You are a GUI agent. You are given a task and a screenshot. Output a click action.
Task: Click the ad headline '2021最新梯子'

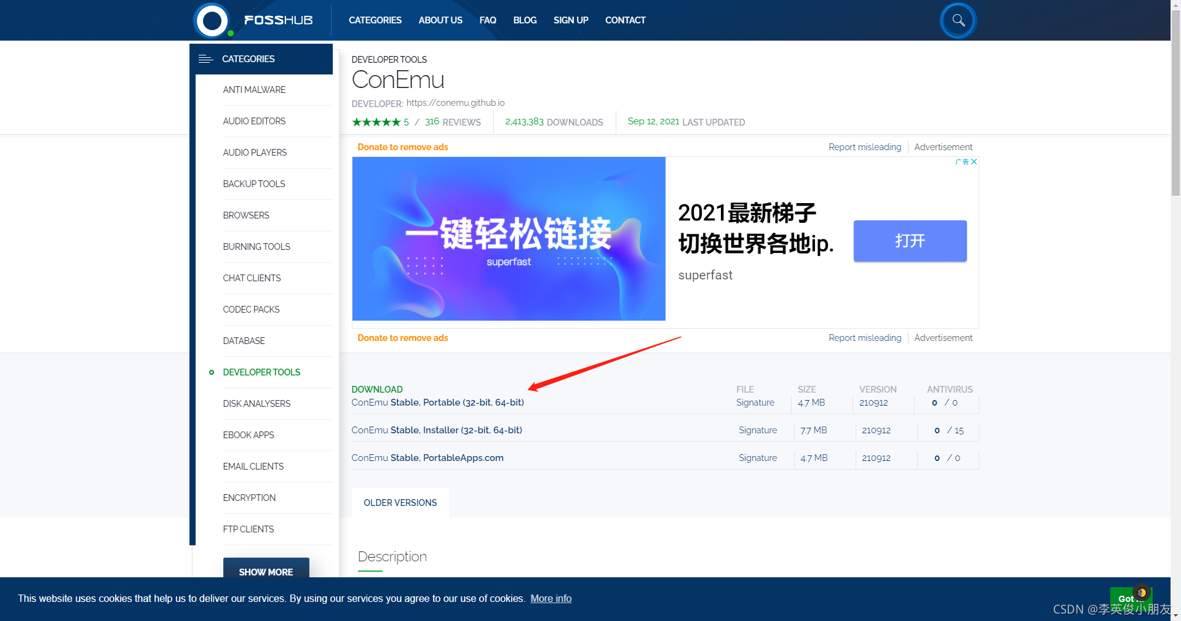point(747,213)
